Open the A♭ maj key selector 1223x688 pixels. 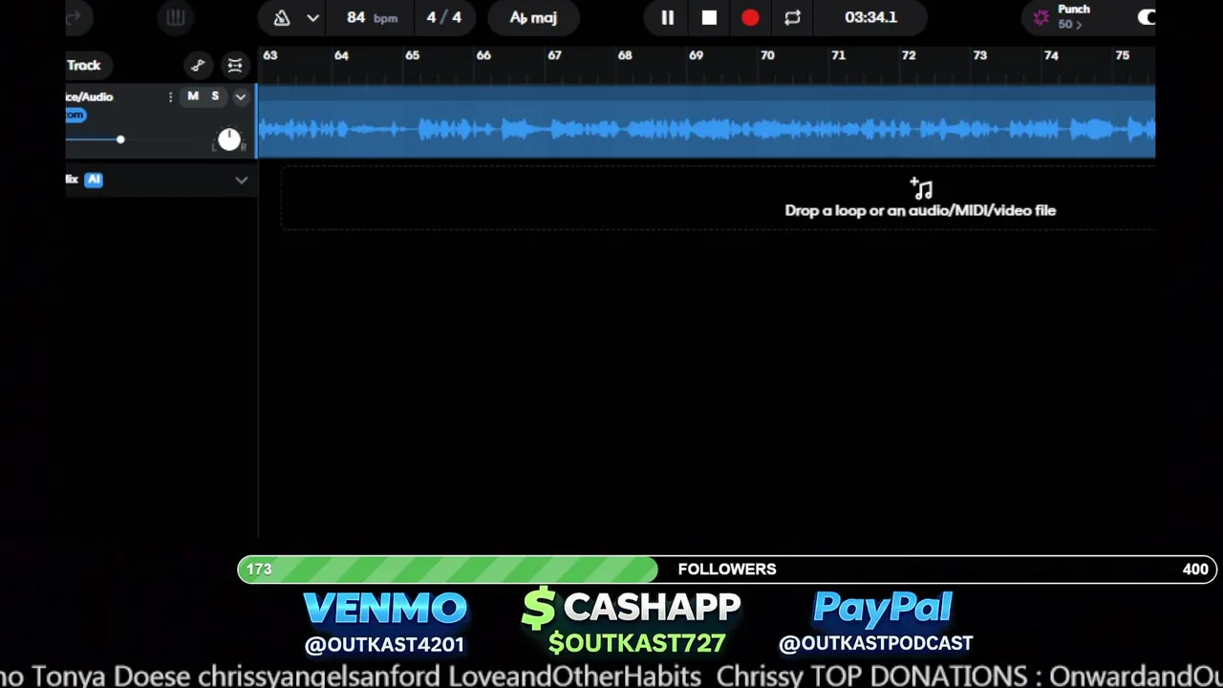pos(533,17)
